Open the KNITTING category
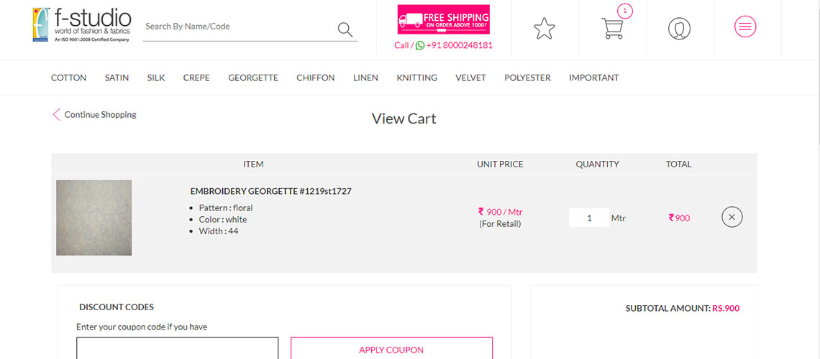 pyautogui.click(x=416, y=78)
